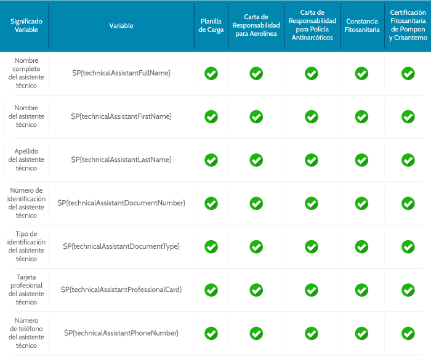Click the Significado Variable column header

[26, 26]
